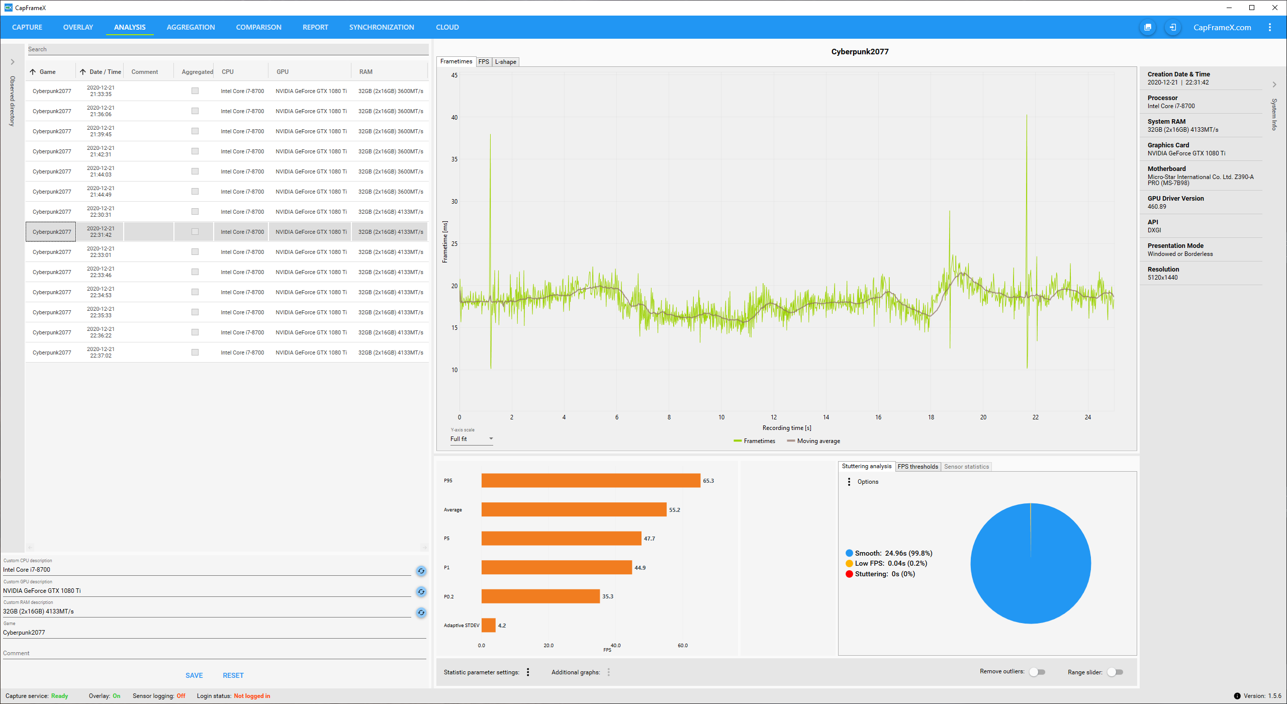Open the CapFrameX.com link
The width and height of the screenshot is (1287, 704).
pyautogui.click(x=1222, y=27)
